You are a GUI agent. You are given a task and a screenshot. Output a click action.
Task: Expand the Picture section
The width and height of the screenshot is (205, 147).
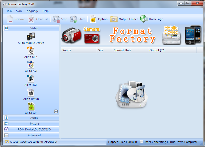pos(31,124)
